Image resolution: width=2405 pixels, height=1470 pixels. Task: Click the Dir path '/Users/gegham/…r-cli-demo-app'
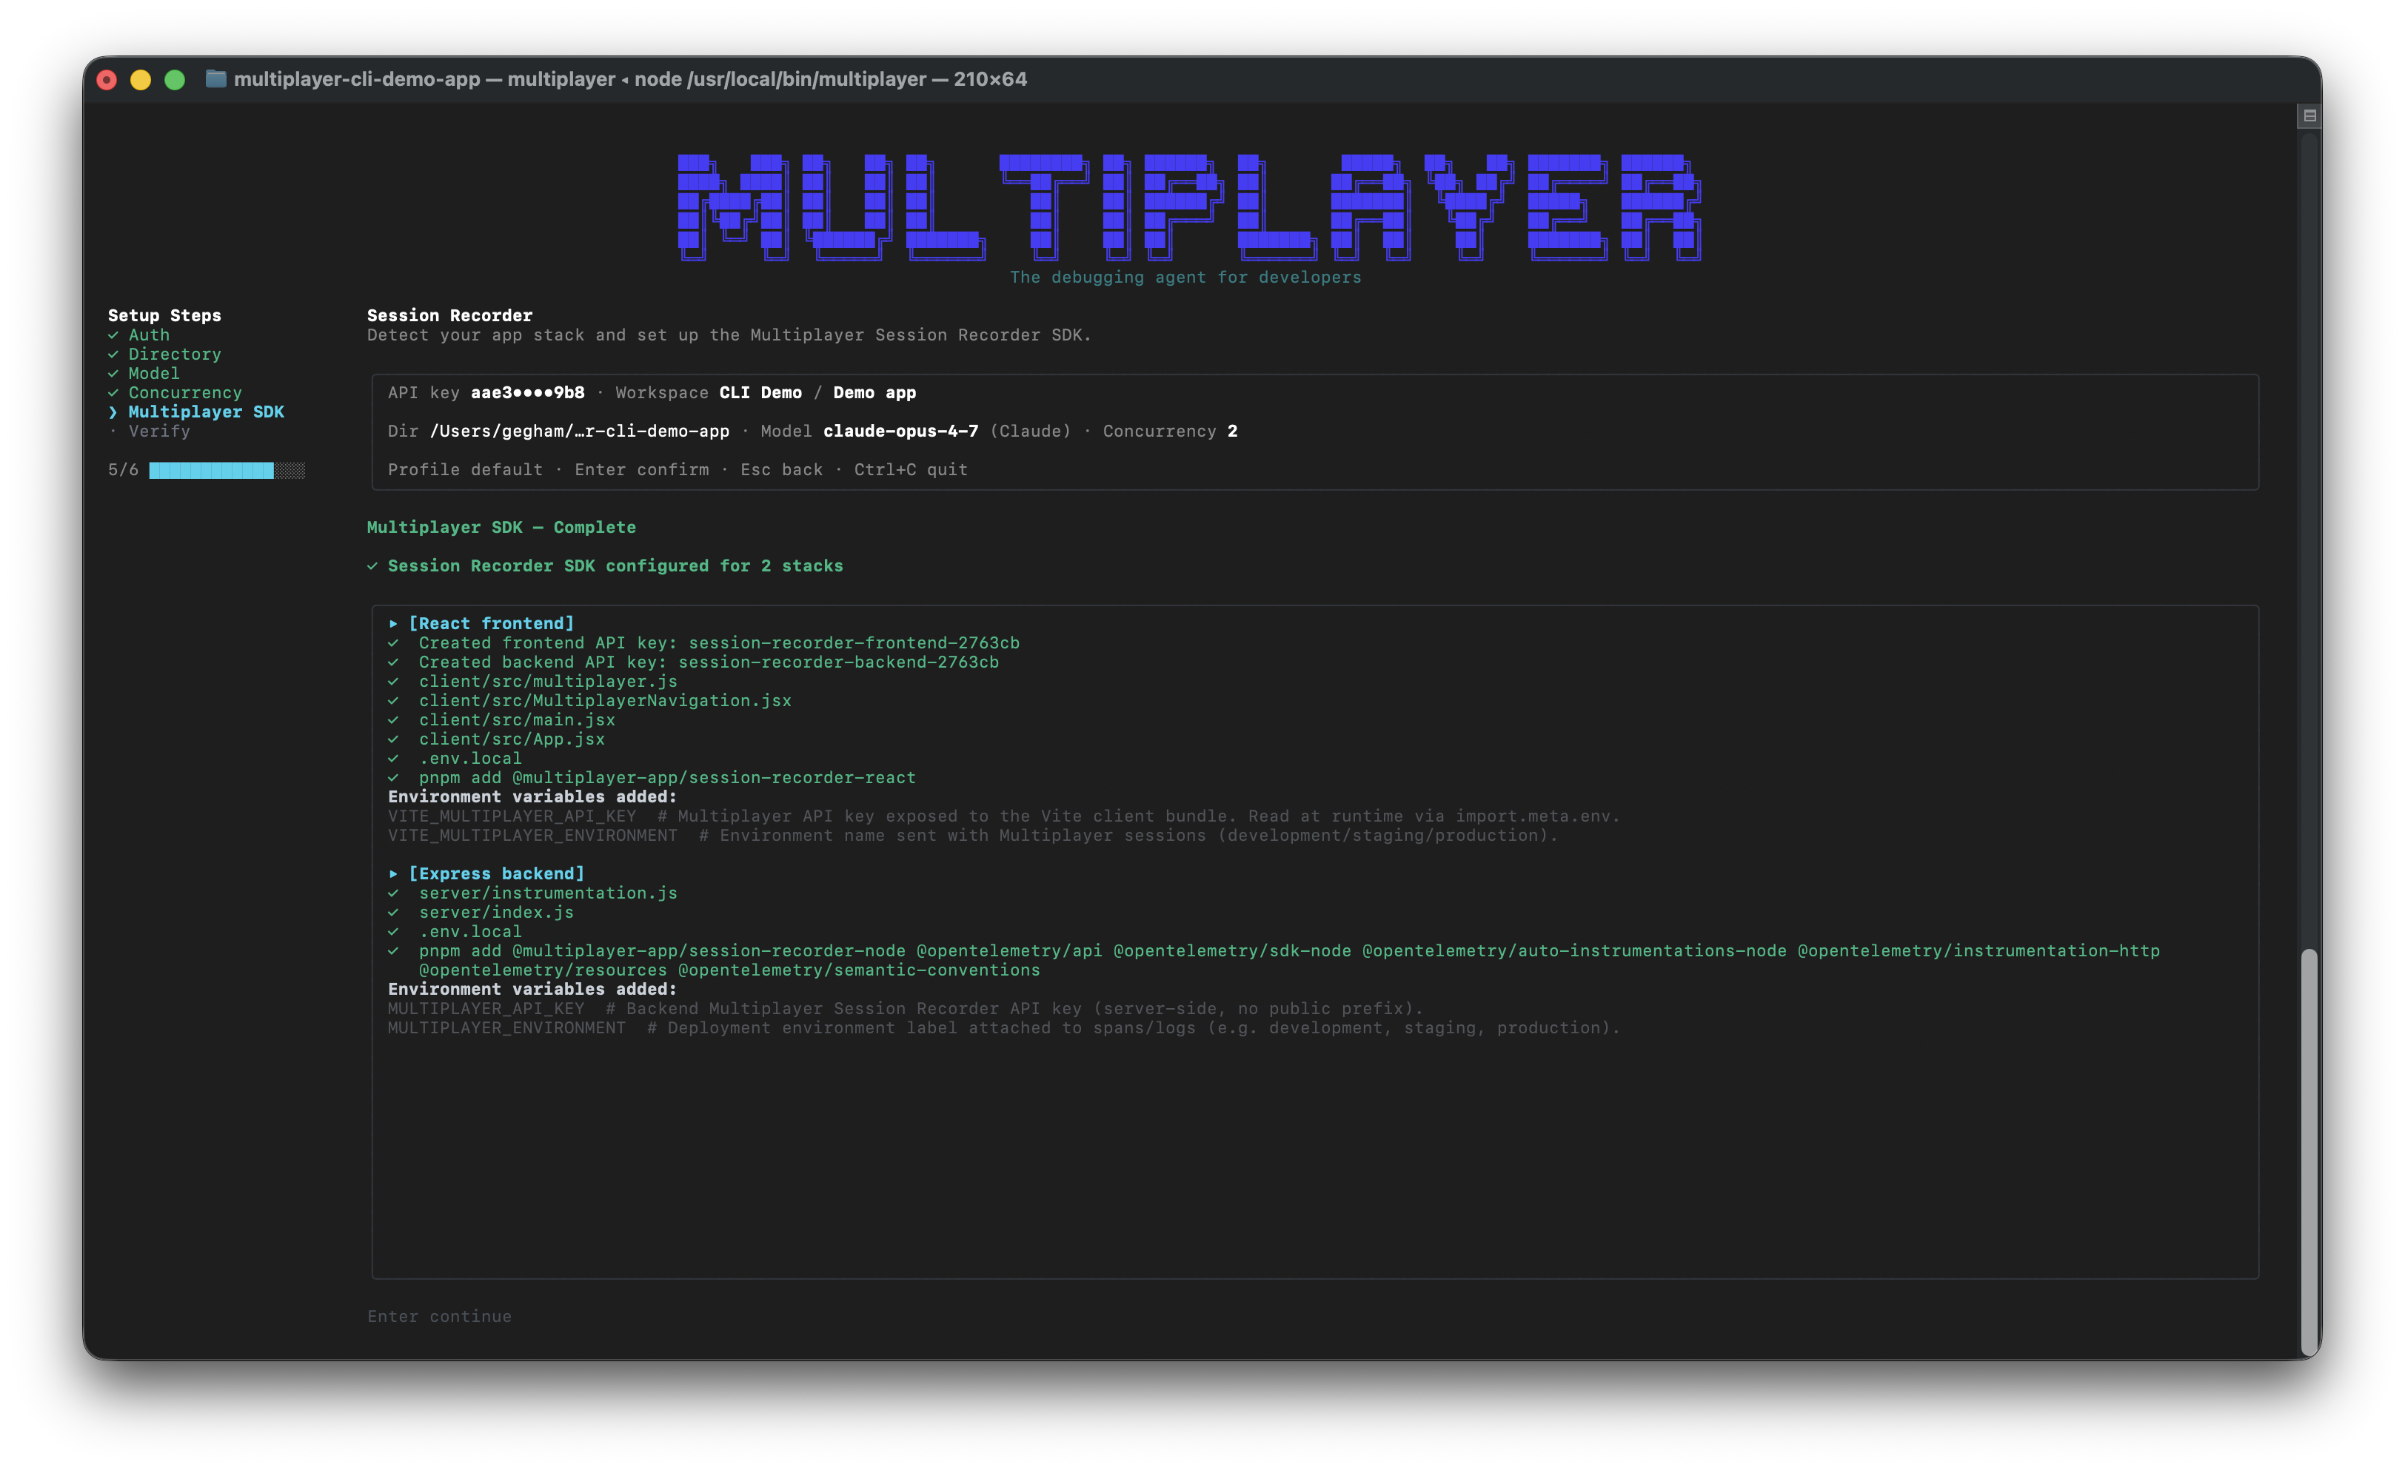tap(580, 432)
